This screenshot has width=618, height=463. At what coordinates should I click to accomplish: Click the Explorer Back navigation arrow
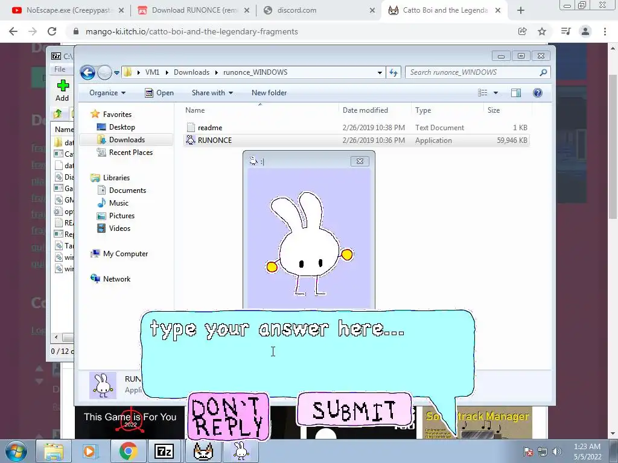point(88,72)
